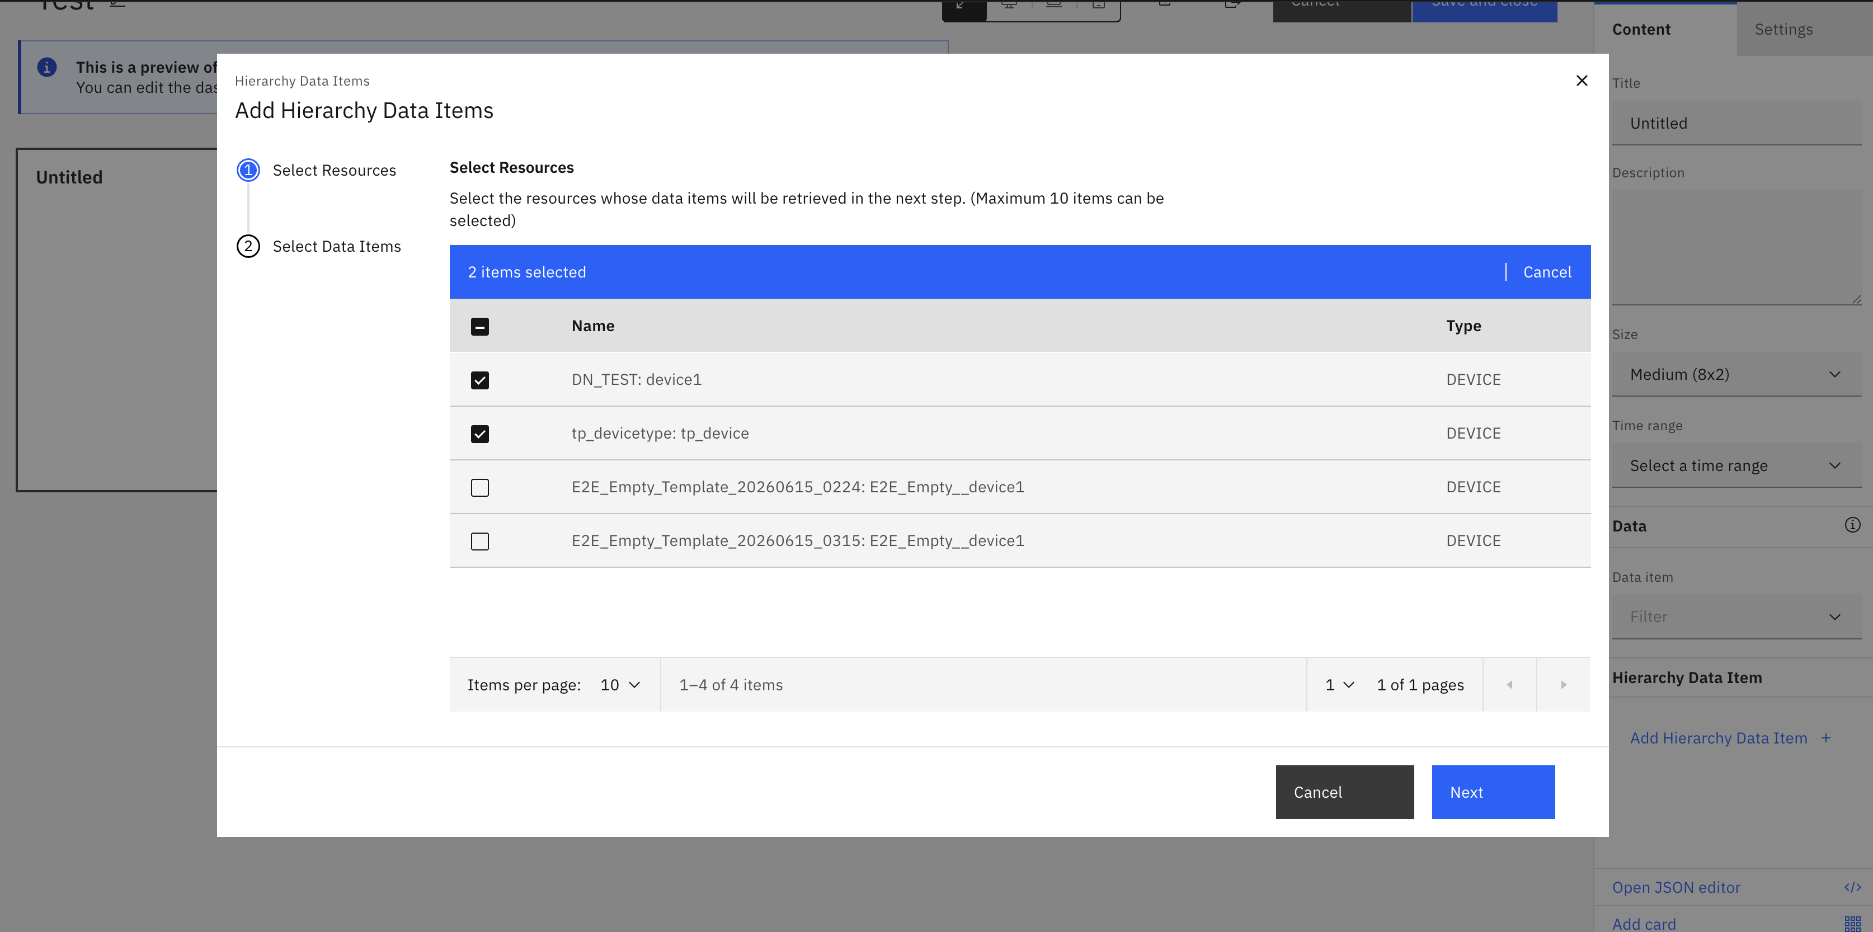Go to the previous page arrow
This screenshot has height=932, width=1873.
point(1509,685)
